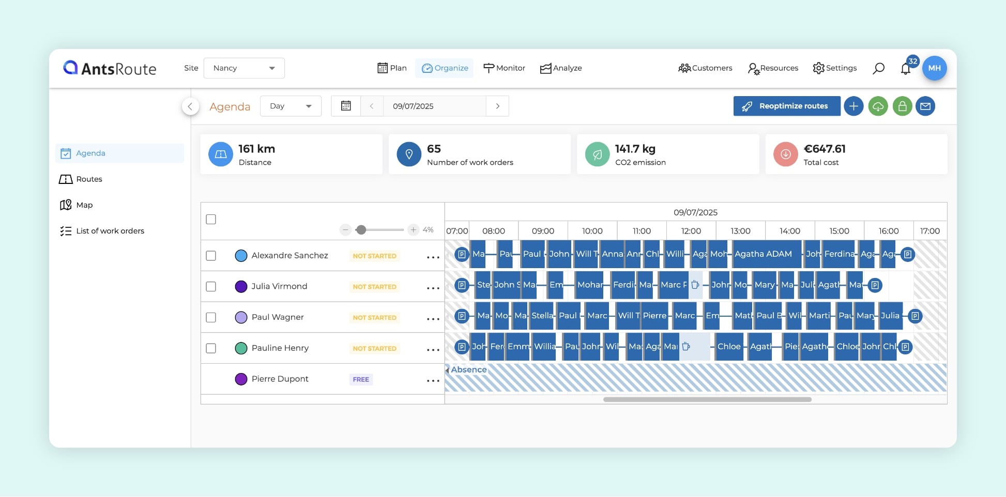Screen dimensions: 1006x497
Task: Tick the Julia Virmond checkbox
Action: point(211,287)
